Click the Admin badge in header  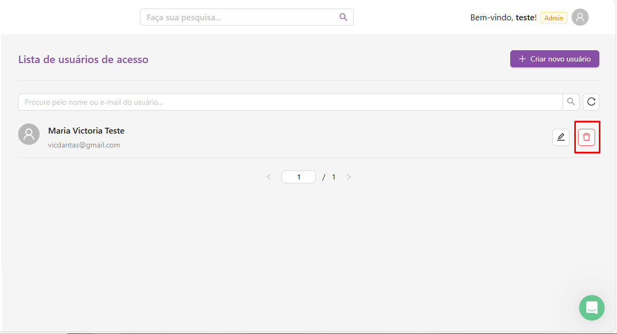553,18
